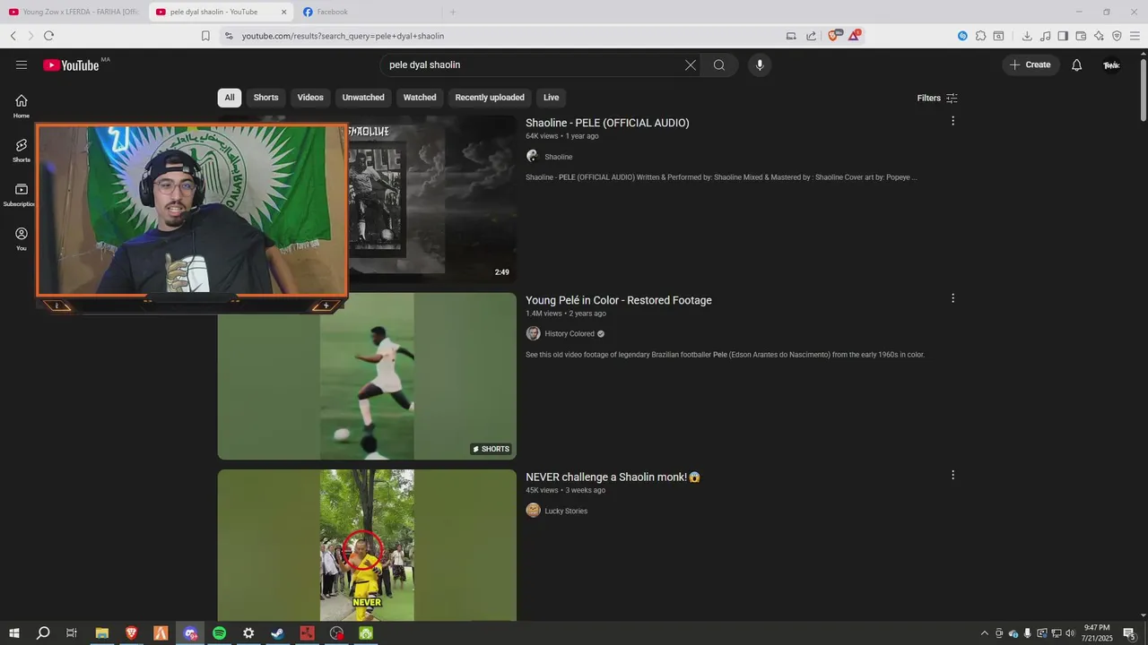
Task: Open Windows Start menu
Action: coord(13,633)
